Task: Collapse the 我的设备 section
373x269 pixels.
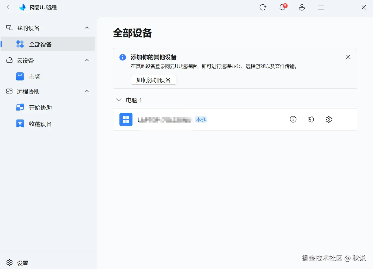Action: pos(87,28)
